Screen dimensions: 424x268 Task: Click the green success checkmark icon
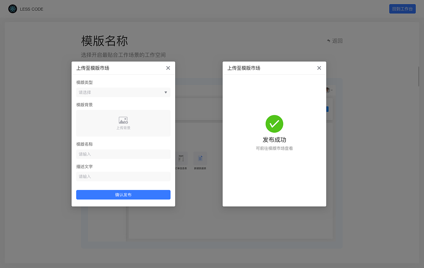pos(274,124)
